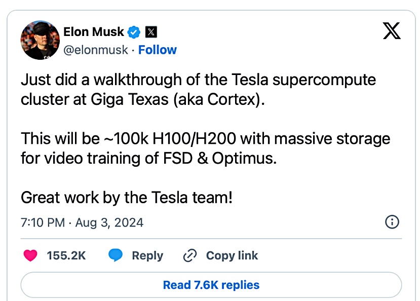Click the line mentioning ~100k H100/H200
420x301 pixels.
206,139
